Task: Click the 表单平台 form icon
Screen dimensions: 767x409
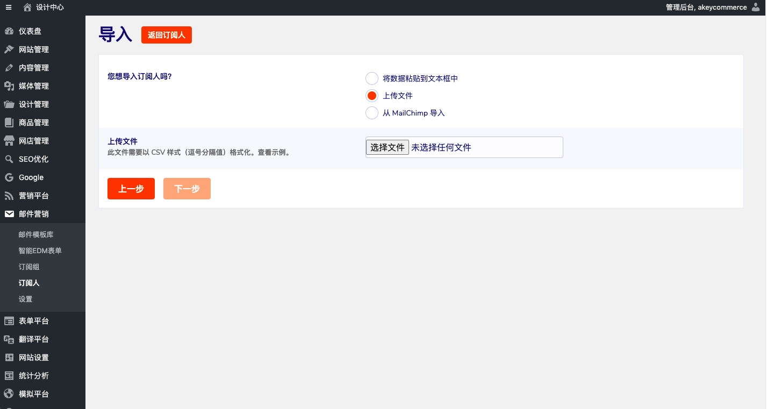Action: point(9,321)
